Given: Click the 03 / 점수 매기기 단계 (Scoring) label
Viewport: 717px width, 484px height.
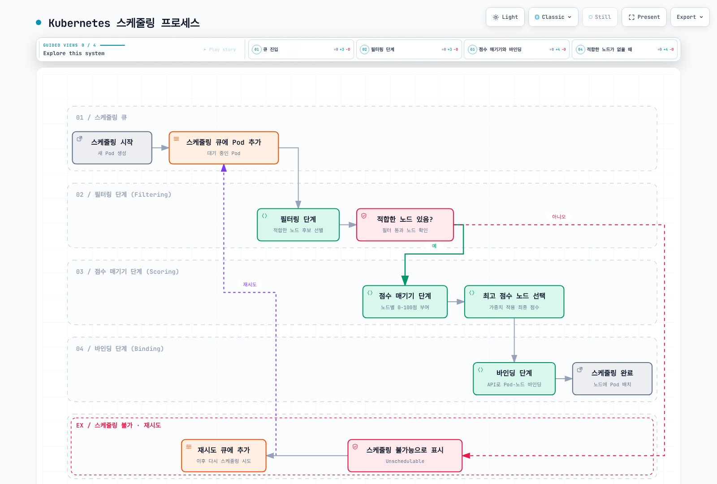Looking at the screenshot, I should [x=127, y=272].
